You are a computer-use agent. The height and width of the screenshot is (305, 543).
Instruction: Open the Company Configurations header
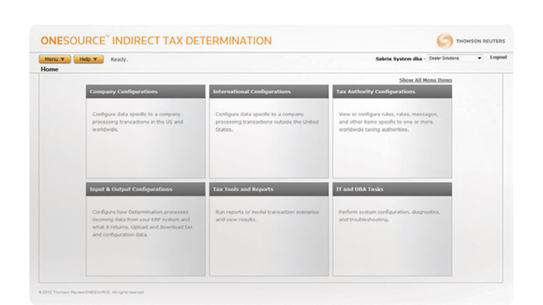(x=146, y=91)
